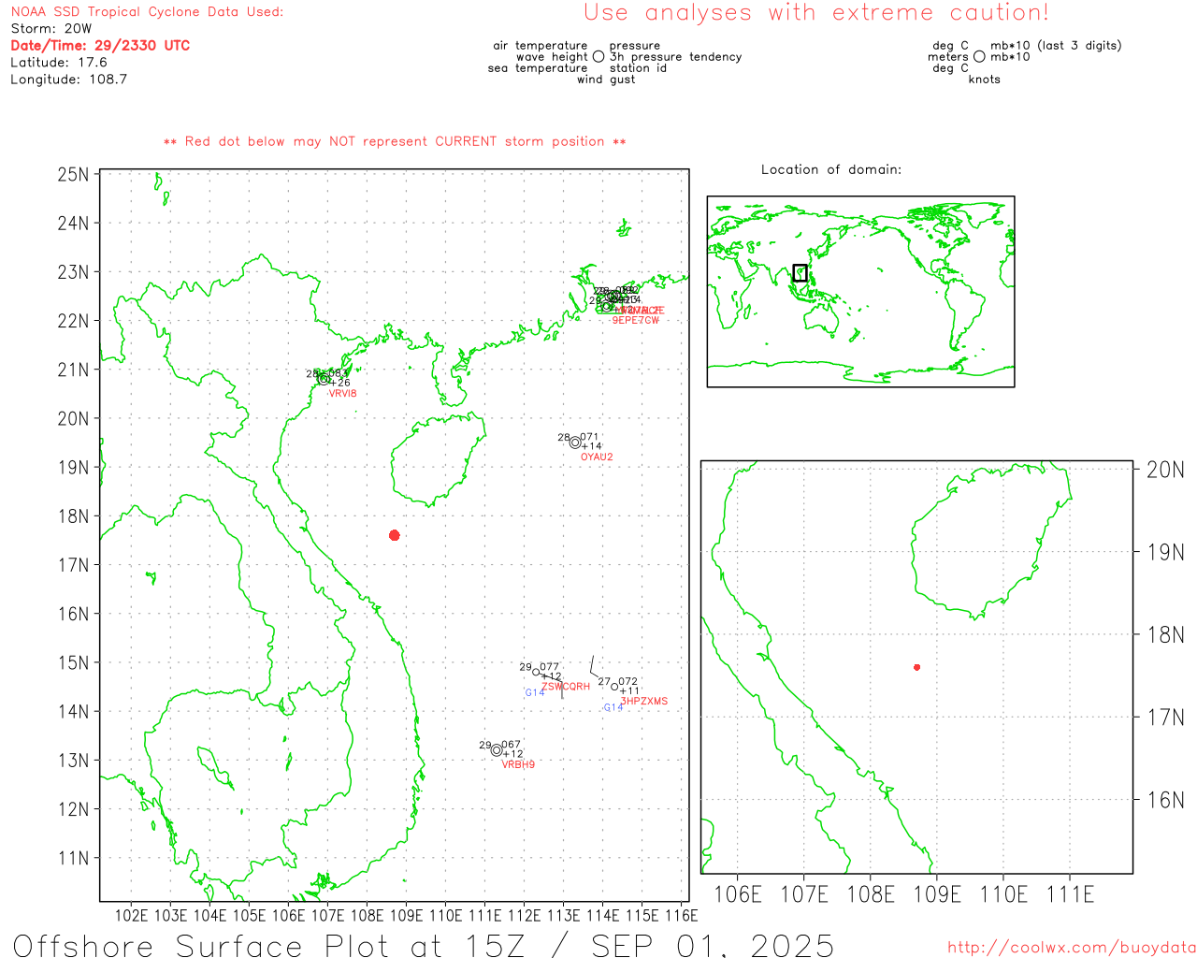The image size is (1197, 958).
Task: Click the red storm dot on main map
Action: (x=395, y=535)
